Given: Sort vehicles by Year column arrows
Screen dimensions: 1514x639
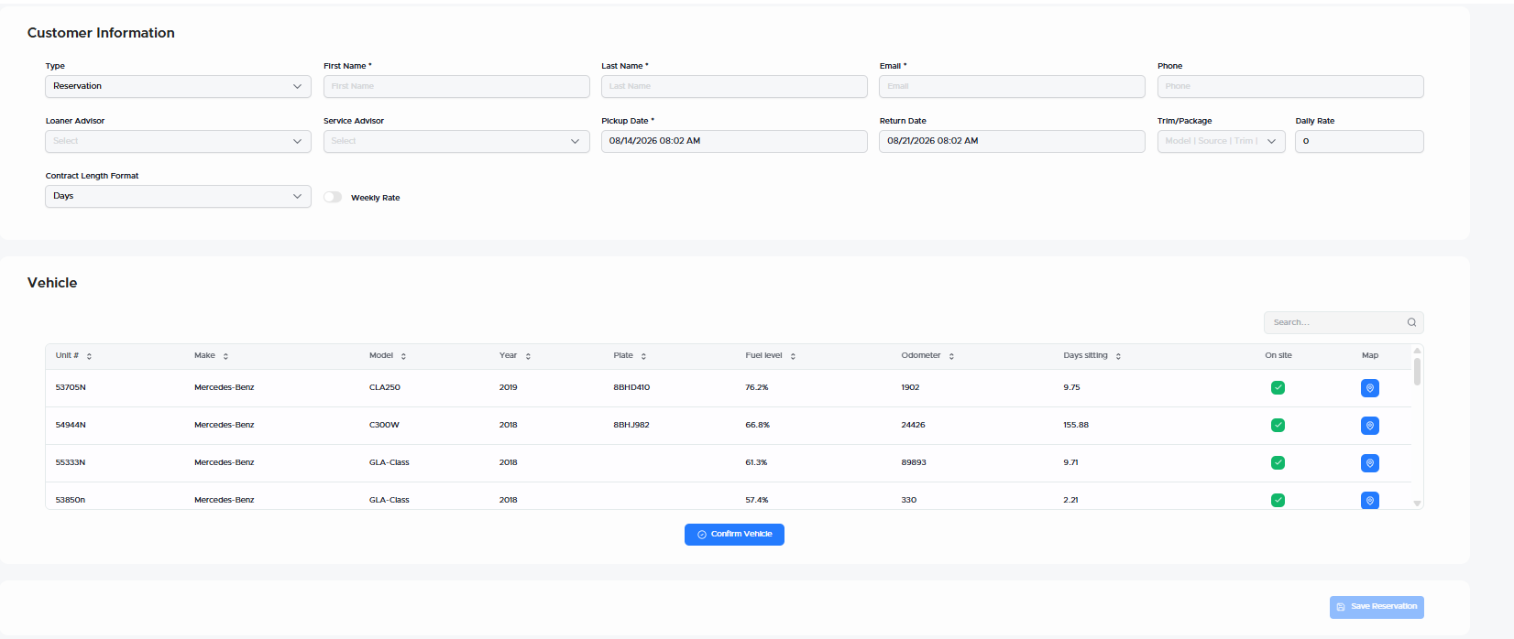Looking at the screenshot, I should tap(528, 356).
